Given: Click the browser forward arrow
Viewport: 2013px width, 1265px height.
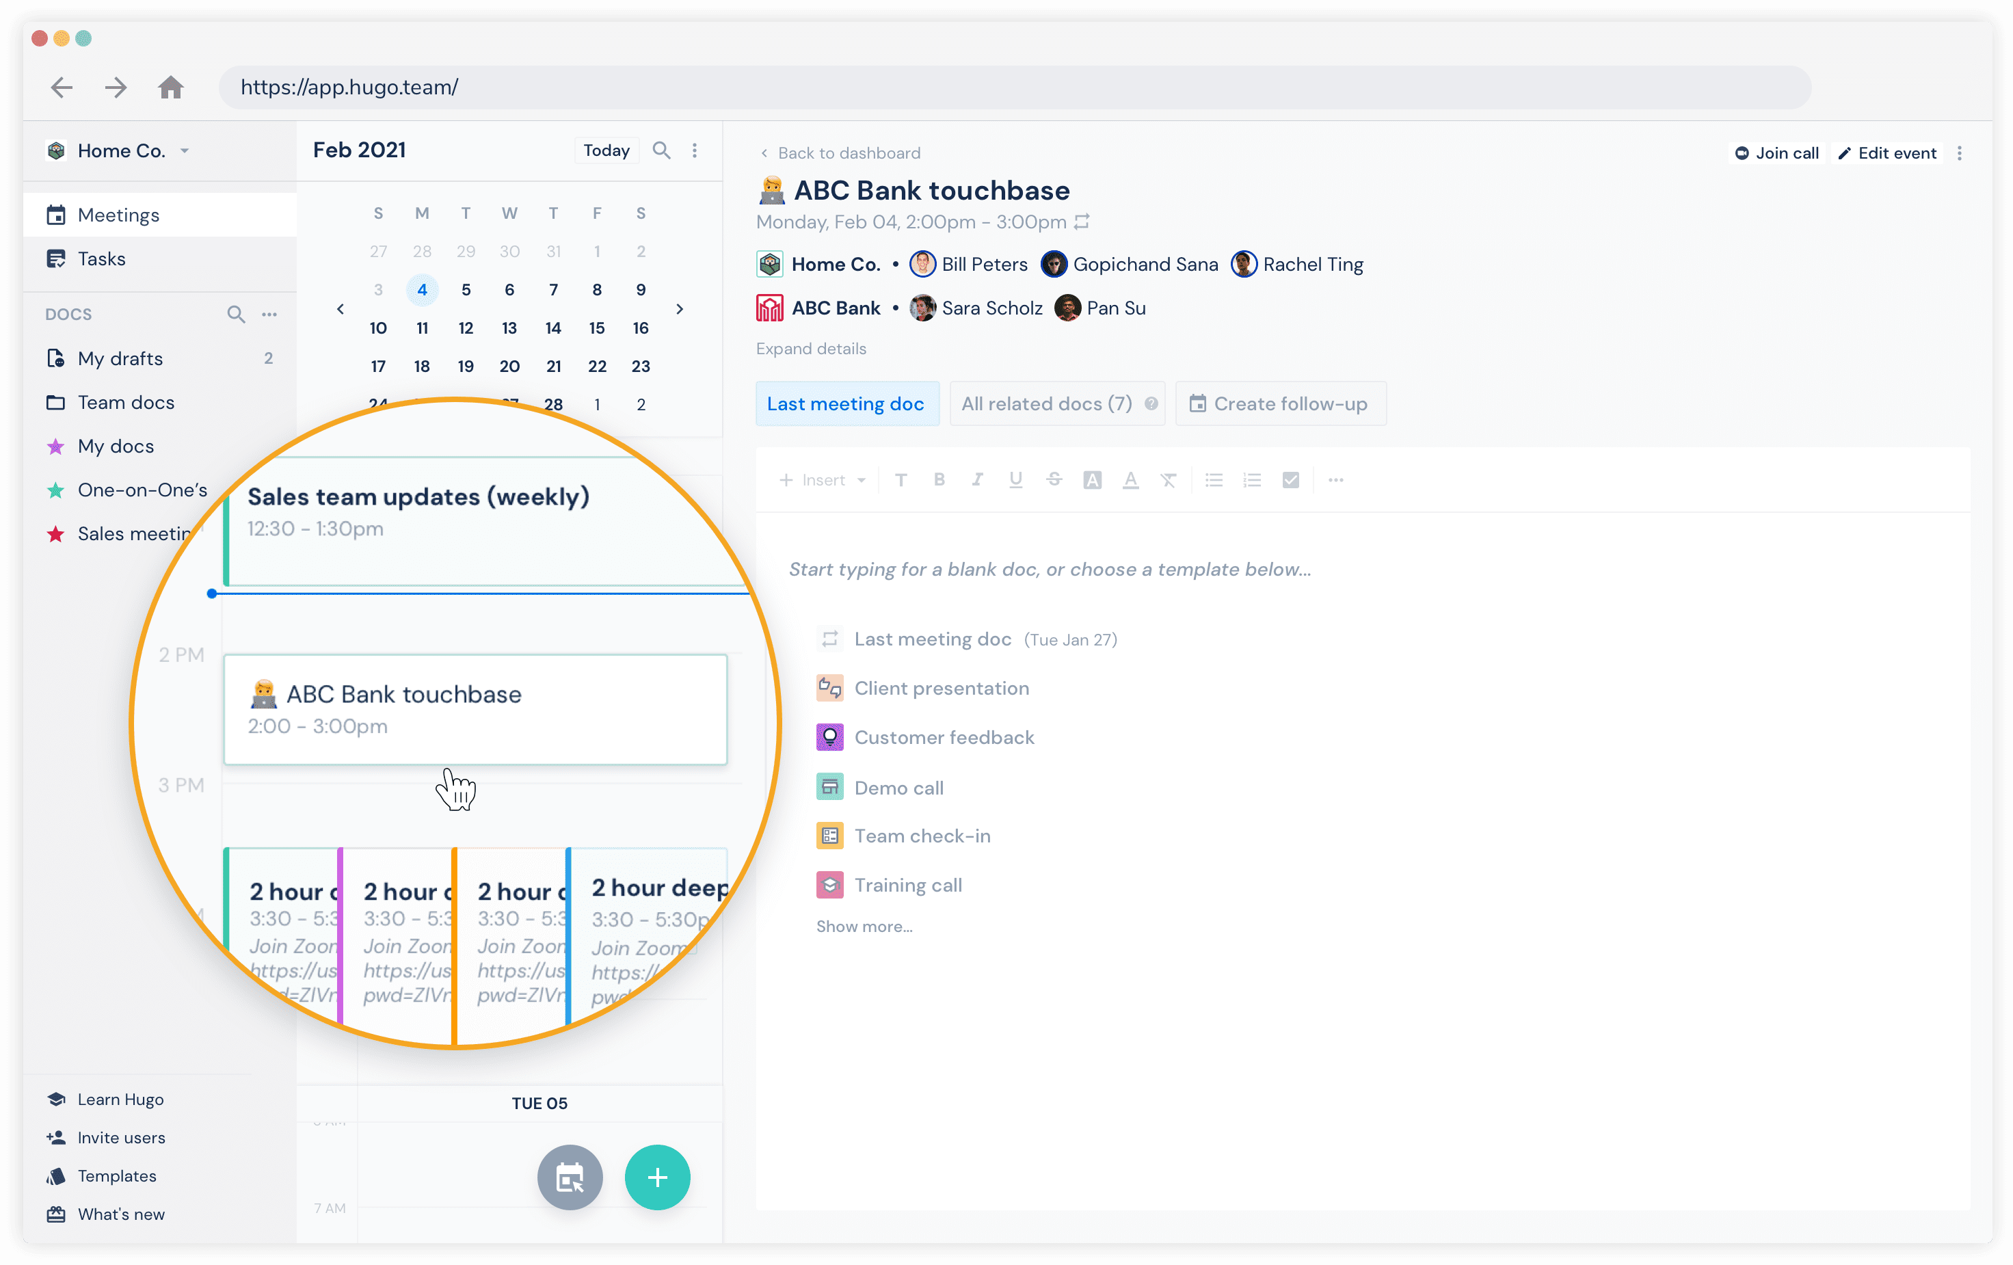Looking at the screenshot, I should 116,87.
